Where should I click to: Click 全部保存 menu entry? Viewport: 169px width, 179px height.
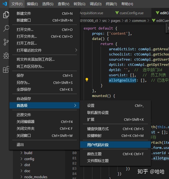click(x=45, y=89)
